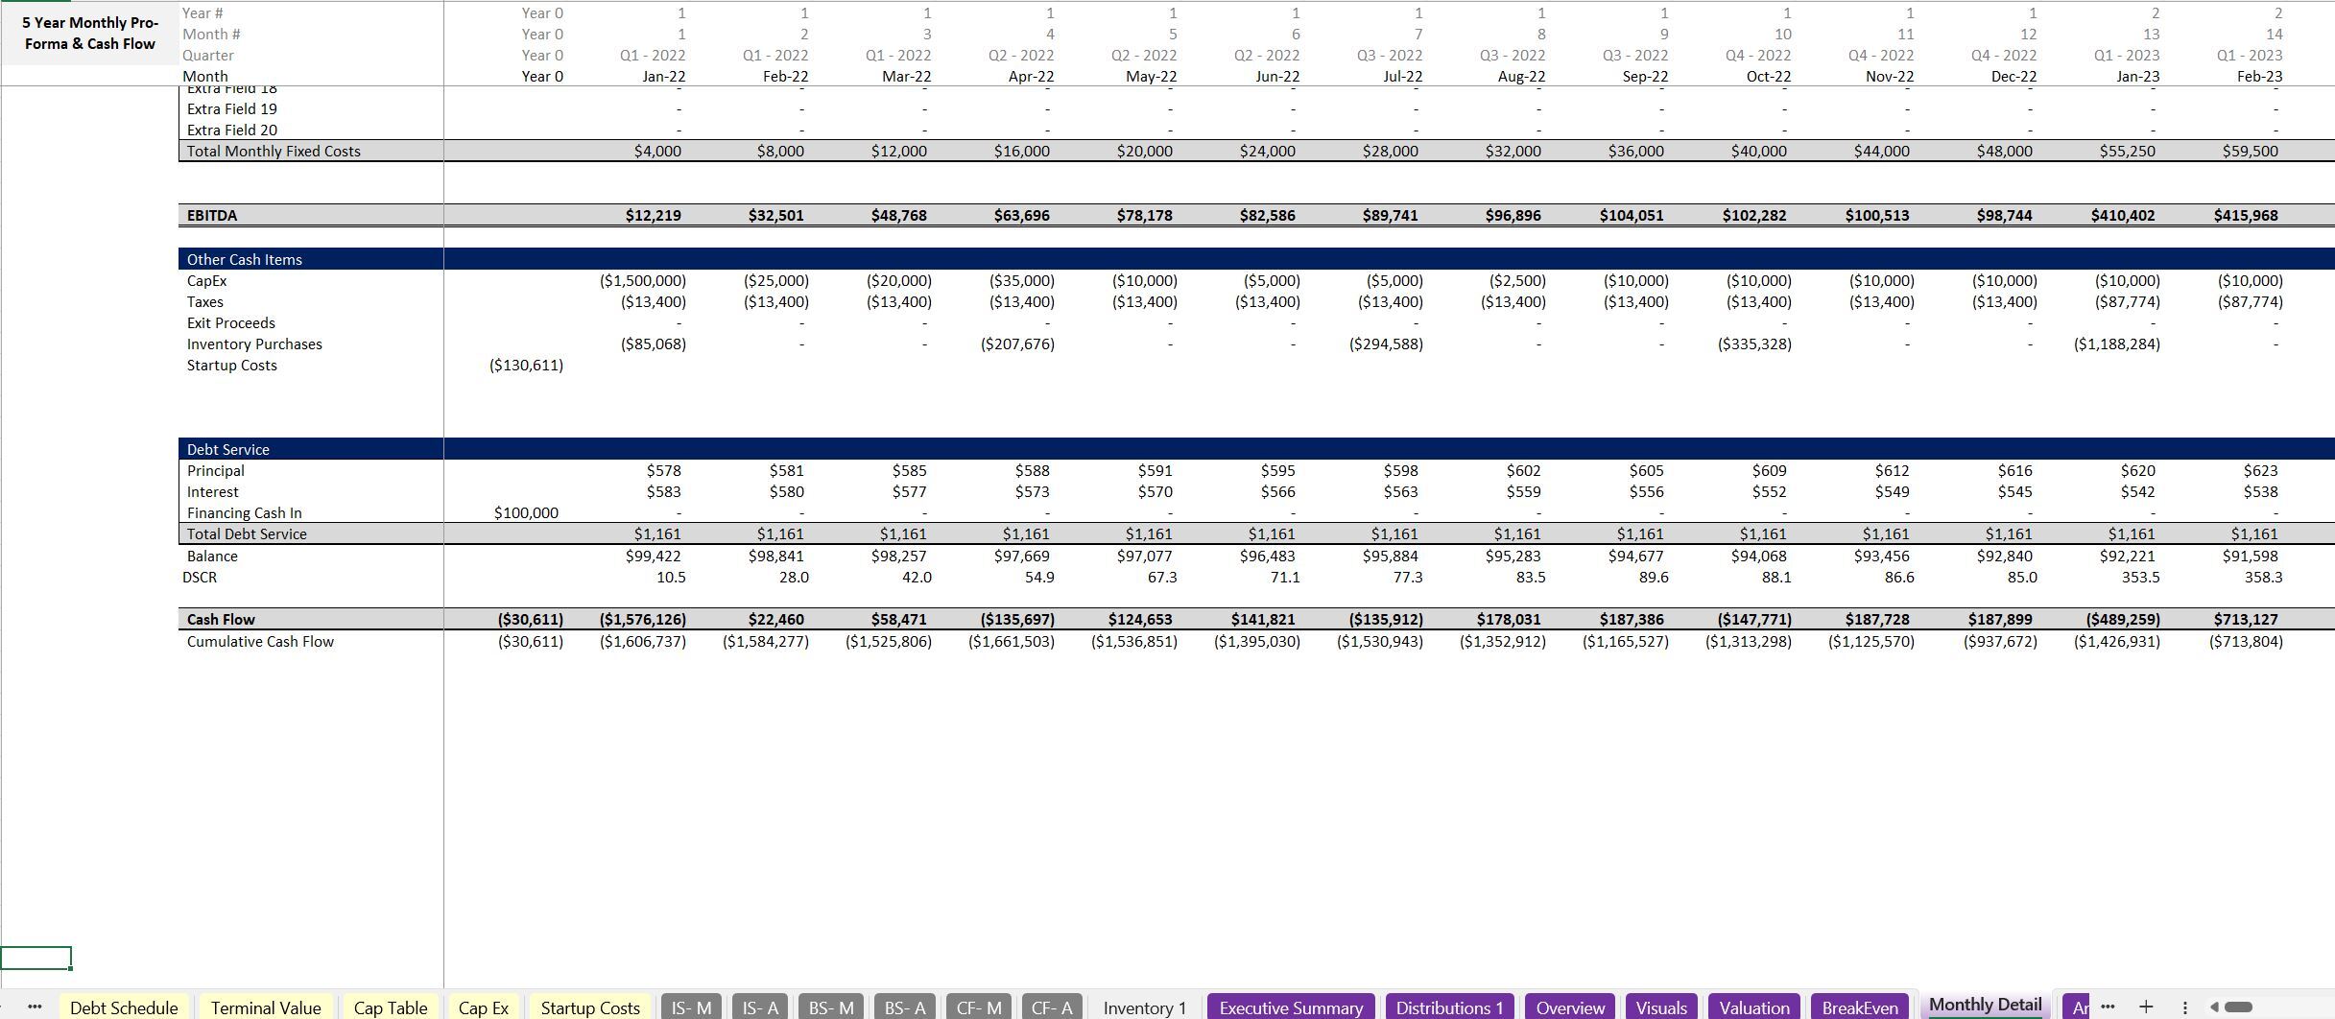The image size is (2335, 1019).
Task: Open the IS- A sheet
Action: 759,1007
